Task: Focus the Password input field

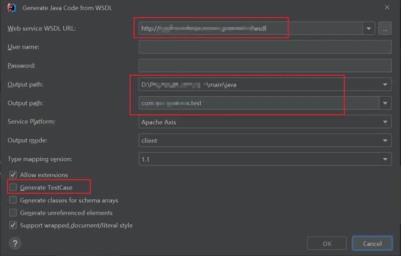Action: point(265,66)
